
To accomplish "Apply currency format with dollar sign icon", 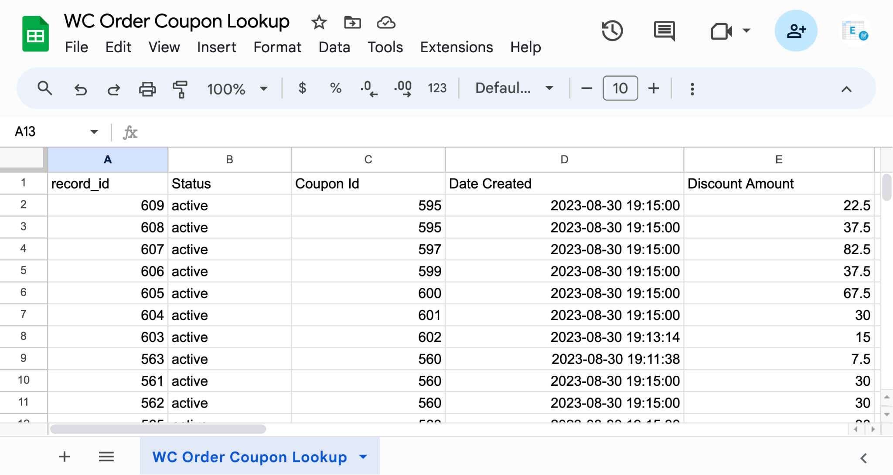I will tap(302, 88).
